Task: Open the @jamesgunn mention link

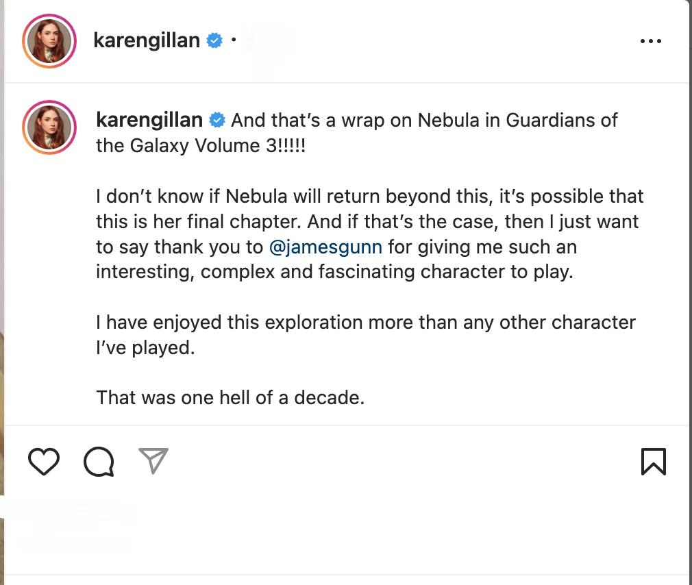Action: point(325,247)
